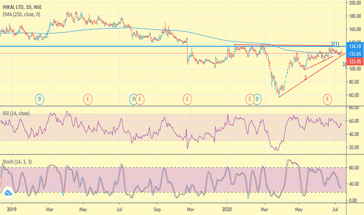The width and height of the screenshot is (364, 215).
Task: Click the 2019 label on time axis
Action: 12,210
